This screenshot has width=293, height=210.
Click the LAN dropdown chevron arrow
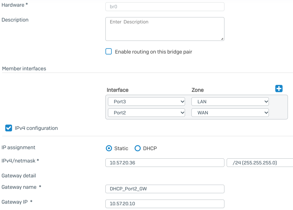[x=266, y=102]
